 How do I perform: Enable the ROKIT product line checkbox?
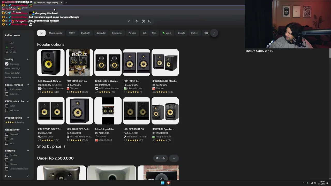pos(7,106)
